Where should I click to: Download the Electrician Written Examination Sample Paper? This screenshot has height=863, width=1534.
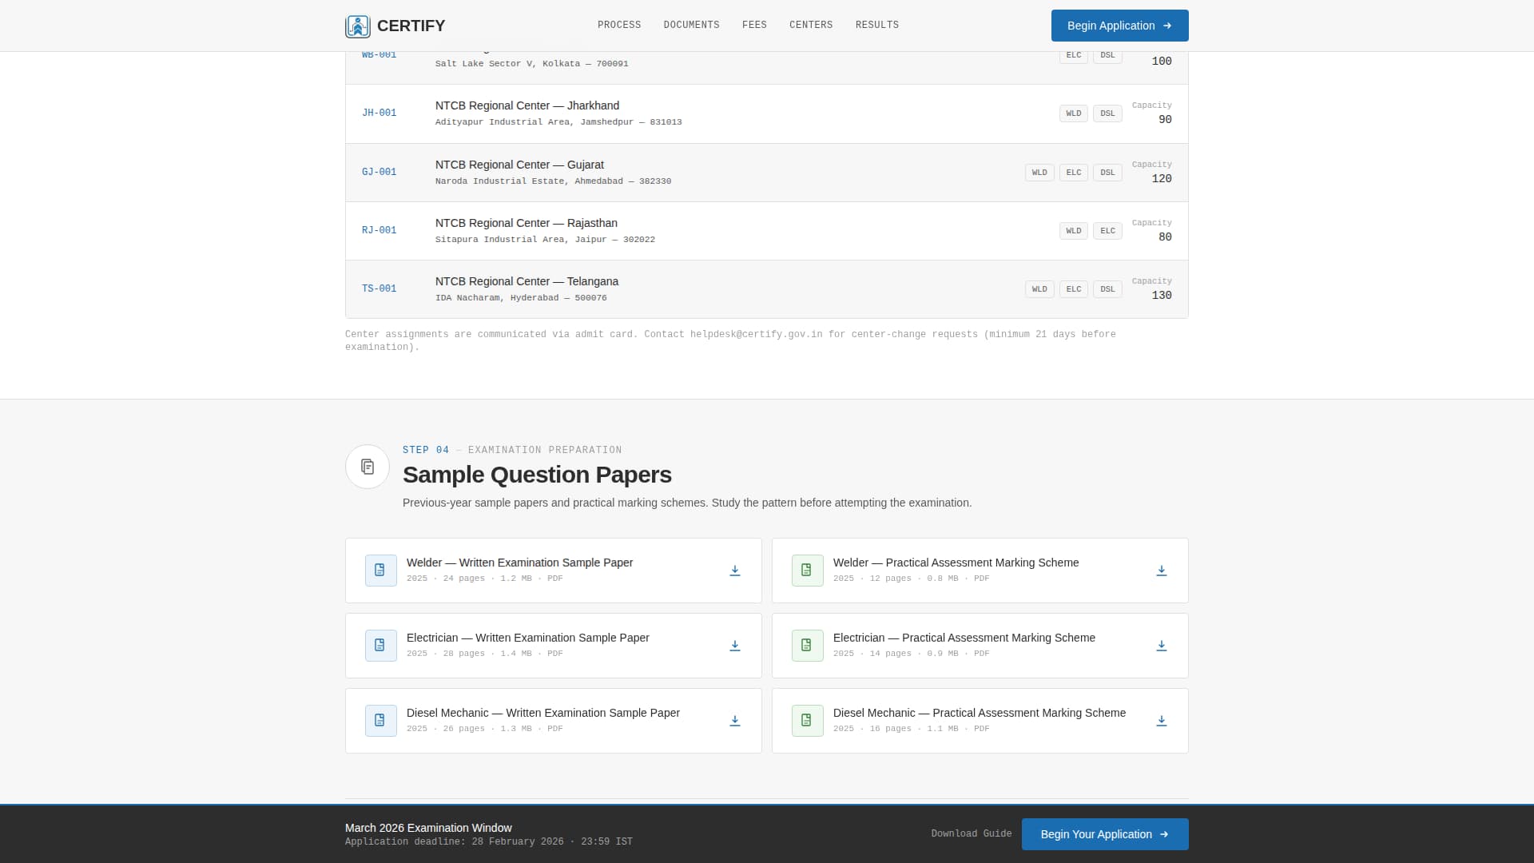[x=735, y=646]
